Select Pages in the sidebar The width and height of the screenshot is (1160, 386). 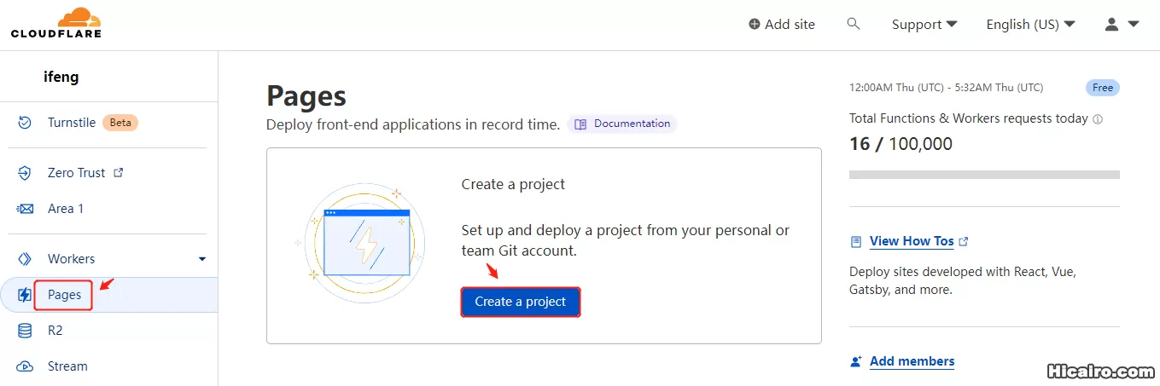65,295
